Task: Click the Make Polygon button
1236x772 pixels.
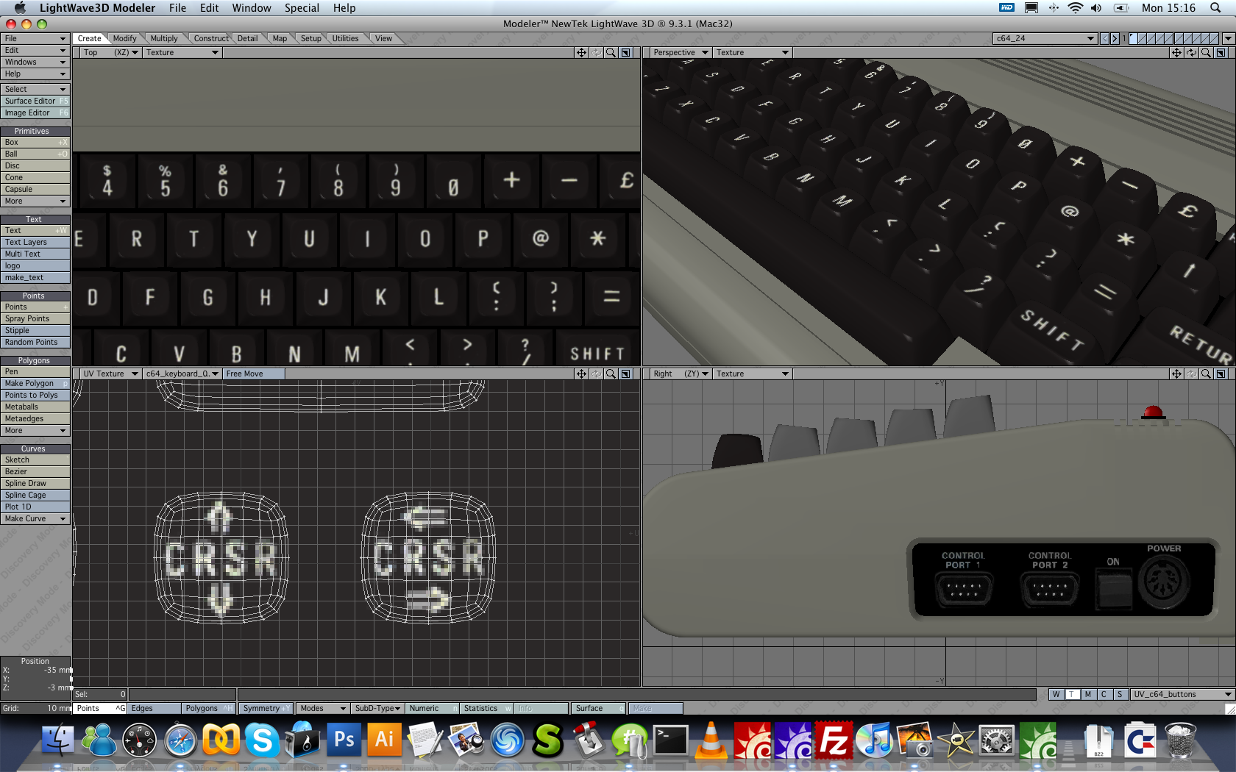Action: (x=35, y=383)
